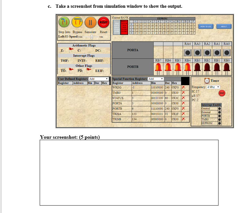Click the Timer alarm clock icon
The width and height of the screenshot is (244, 213).
point(207,81)
